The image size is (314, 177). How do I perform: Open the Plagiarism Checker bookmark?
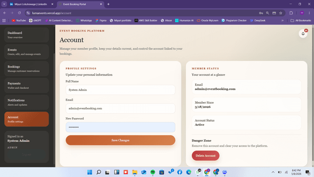coord(234,21)
